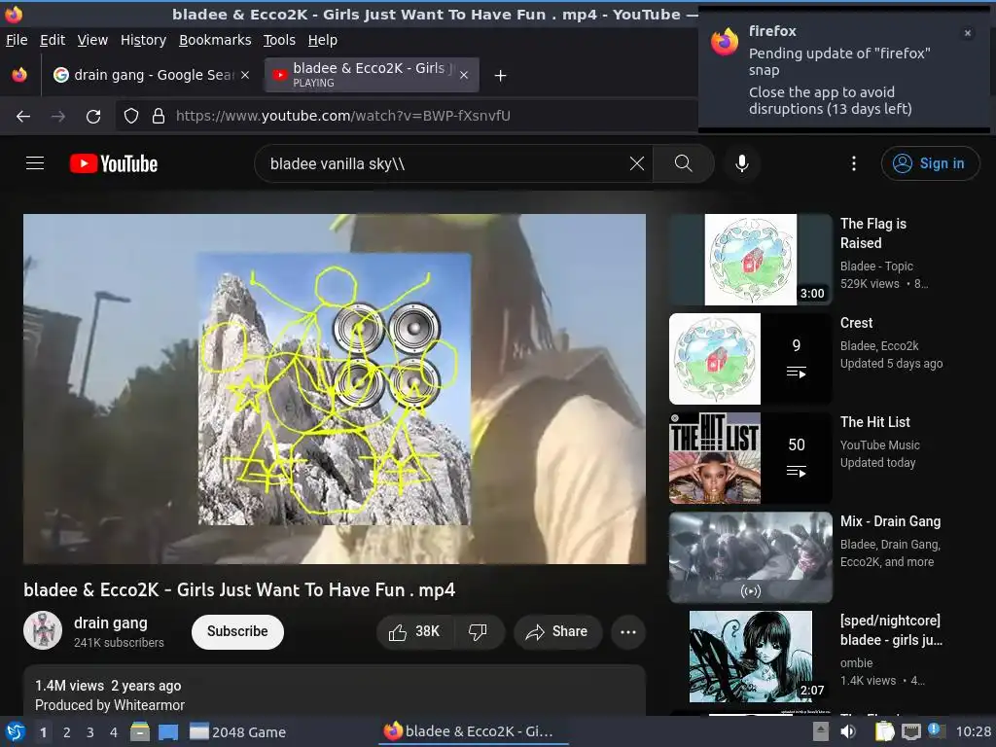Expand the video description box
This screenshot has height=747, width=996.
(335, 691)
